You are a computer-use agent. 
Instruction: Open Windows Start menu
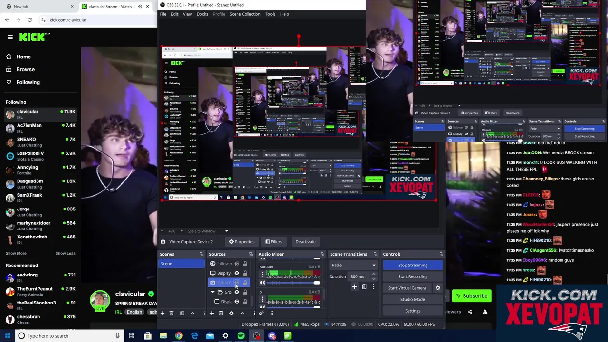[7, 336]
